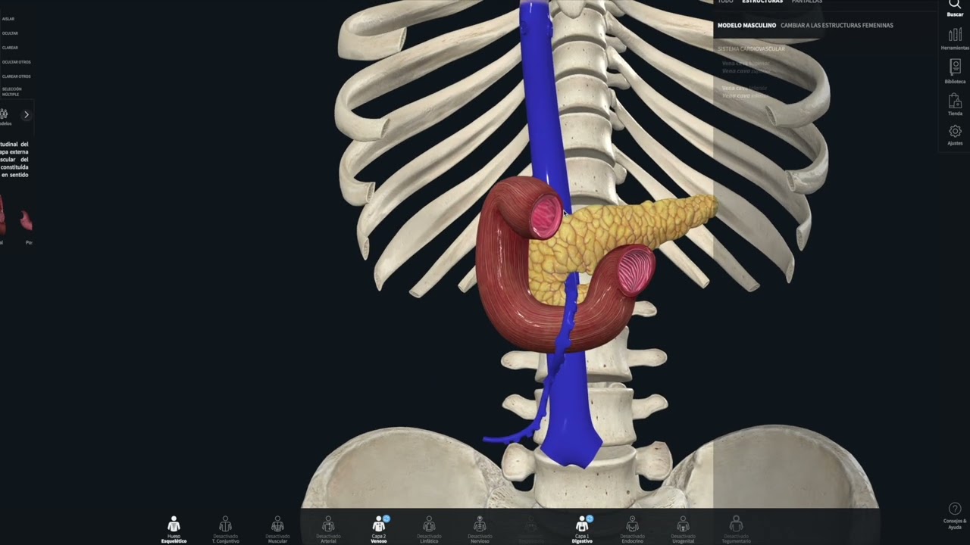Open the Tienda store

[x=955, y=104]
